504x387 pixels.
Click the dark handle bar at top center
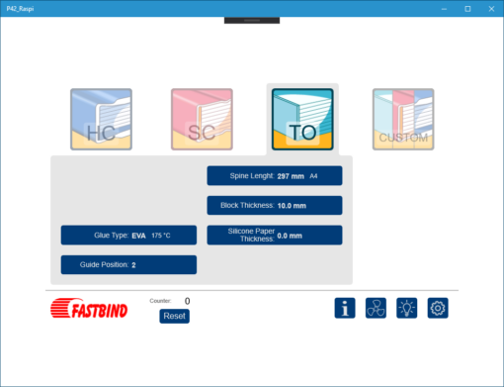tap(252, 21)
